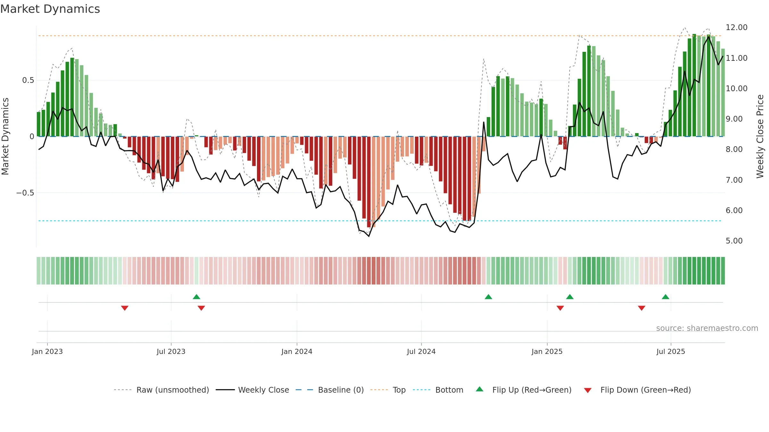Viewport: 769px width, 432px height.
Task: Click the red flip-down marker near Jan 2025
Action: tap(560, 308)
